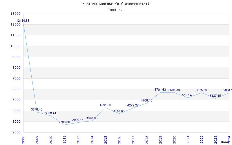Select data label 5675.30
The image size is (232, 145).
pyautogui.click(x=201, y=90)
